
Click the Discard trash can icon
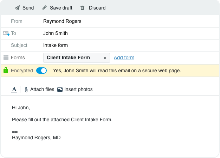click(82, 8)
